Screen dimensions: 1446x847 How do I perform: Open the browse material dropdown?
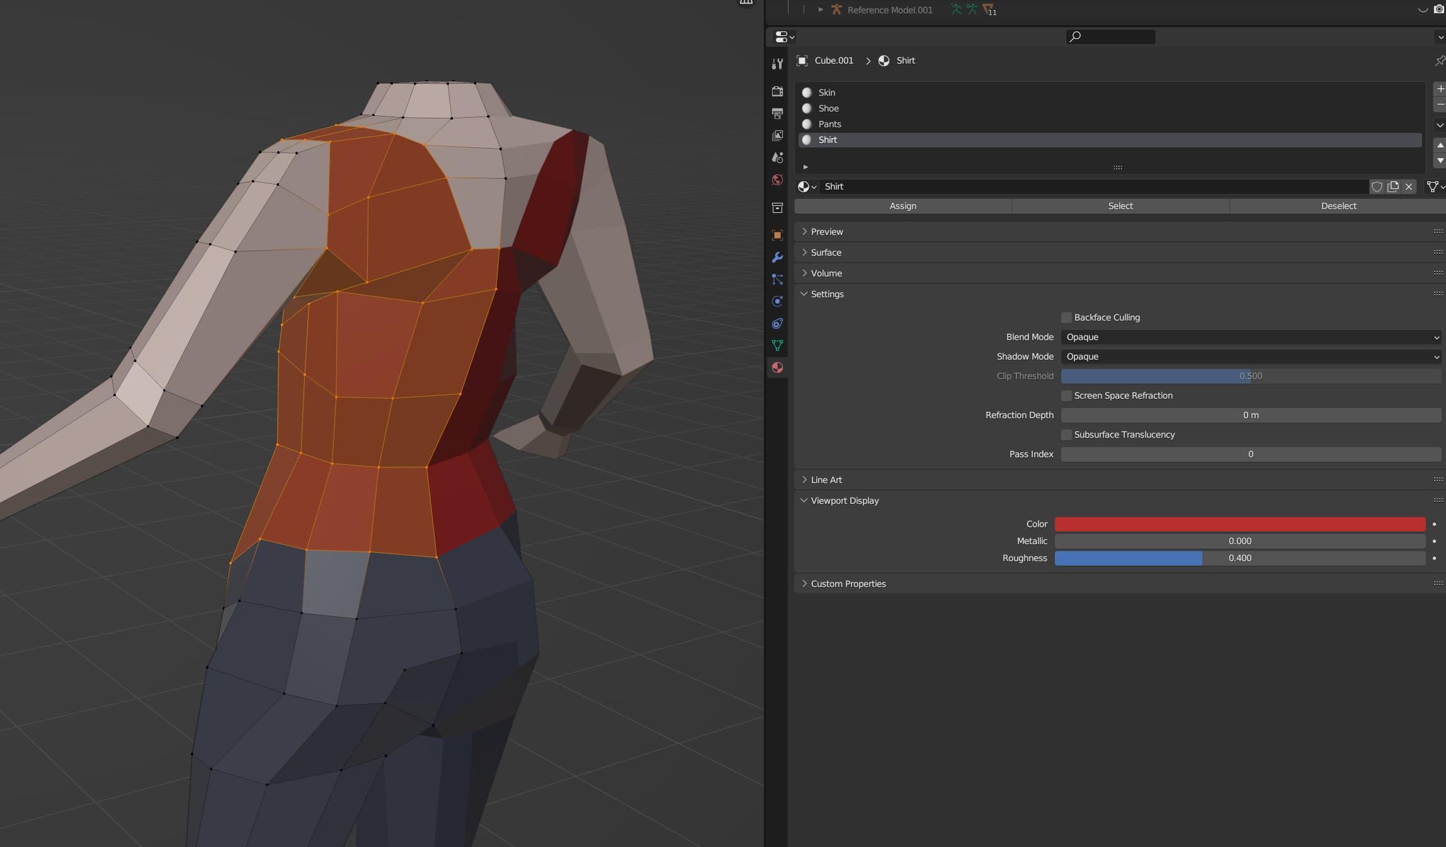[x=807, y=186]
